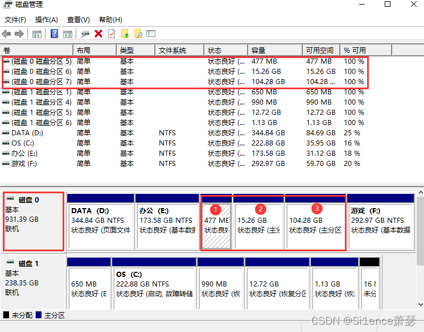Open the 文件(F) menu
The width and height of the screenshot is (424, 332).
[x=15, y=20]
